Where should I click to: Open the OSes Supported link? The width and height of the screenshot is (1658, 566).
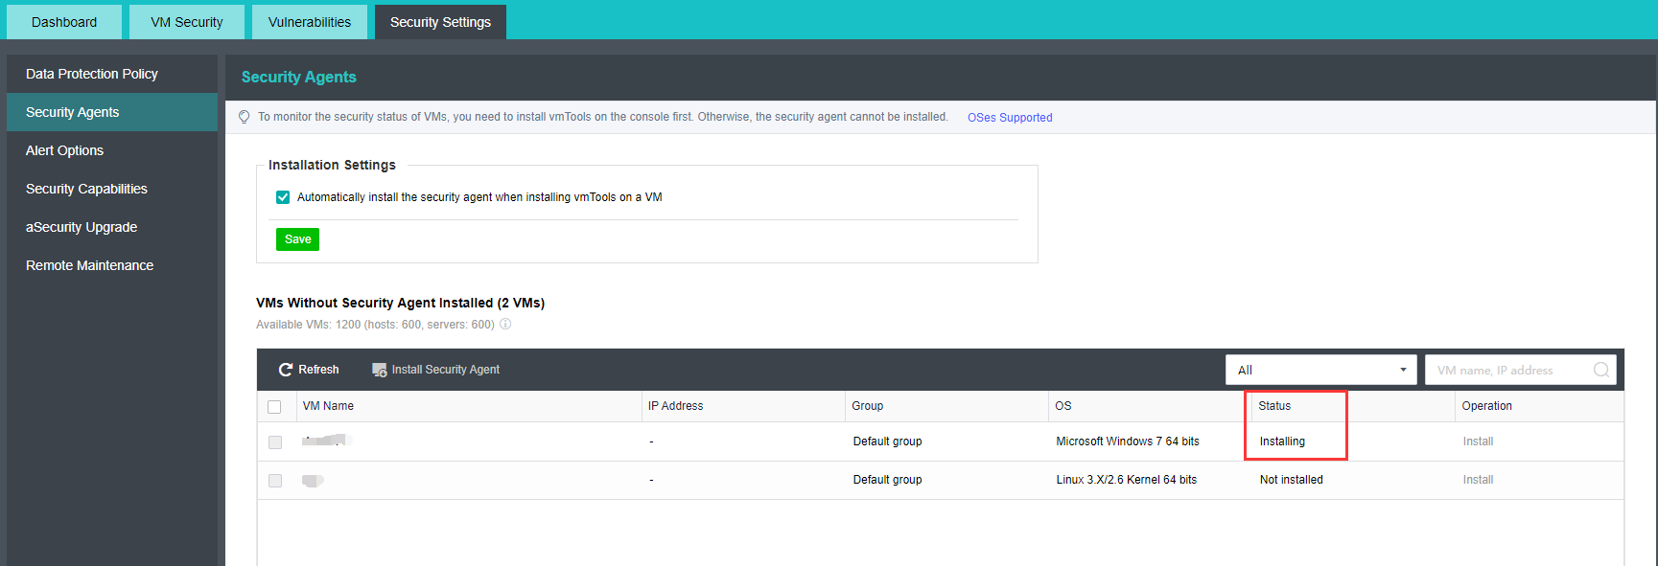1010,118
